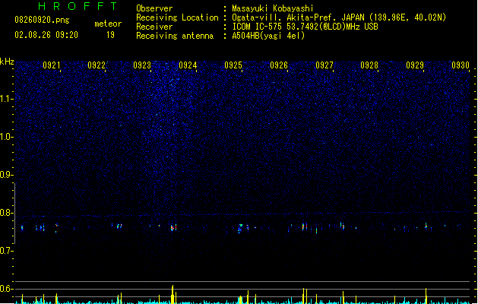The height and width of the screenshot is (304, 478).
Task: Click the 0.7 kHz axis label
Action: pos(7,251)
